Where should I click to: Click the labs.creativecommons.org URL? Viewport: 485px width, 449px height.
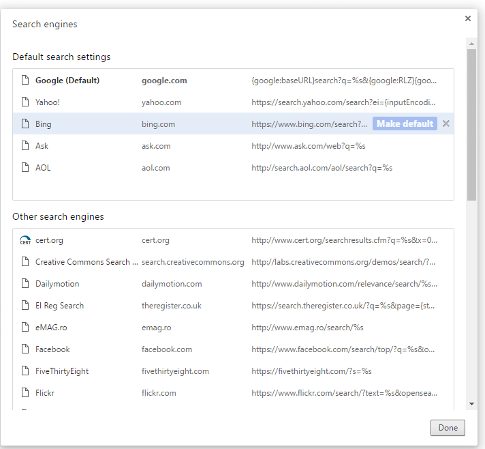pyautogui.click(x=343, y=262)
